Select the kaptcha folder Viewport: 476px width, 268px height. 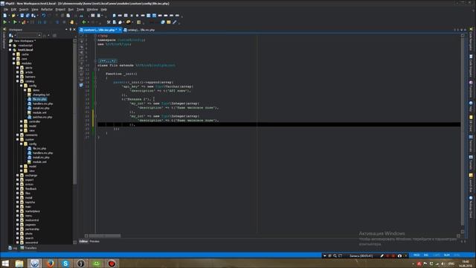tap(30, 202)
